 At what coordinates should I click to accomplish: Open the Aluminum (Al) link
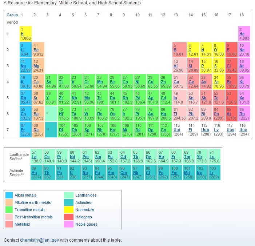175,66
